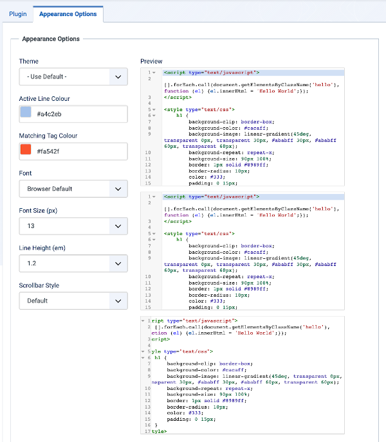Collapse line 6 fold arrow in third preview
The height and width of the screenshot is (442, 386).
pyautogui.click(x=143, y=358)
